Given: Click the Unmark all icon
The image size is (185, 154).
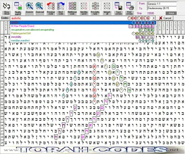Looking at the screenshot, I should point(107,6).
